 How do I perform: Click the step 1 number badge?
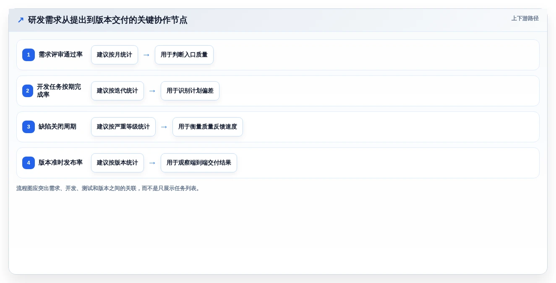tap(29, 55)
